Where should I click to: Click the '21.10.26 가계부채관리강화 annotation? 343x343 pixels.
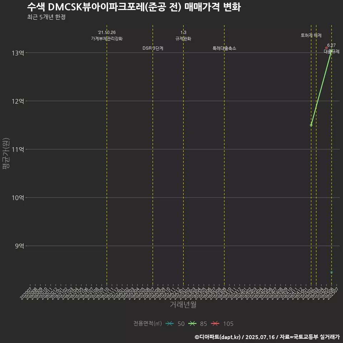(107, 35)
